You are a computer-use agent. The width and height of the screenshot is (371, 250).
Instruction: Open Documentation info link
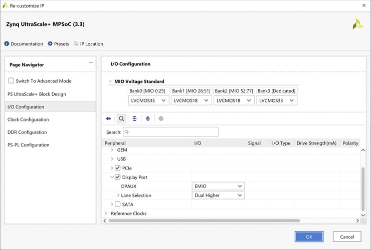tap(24, 44)
